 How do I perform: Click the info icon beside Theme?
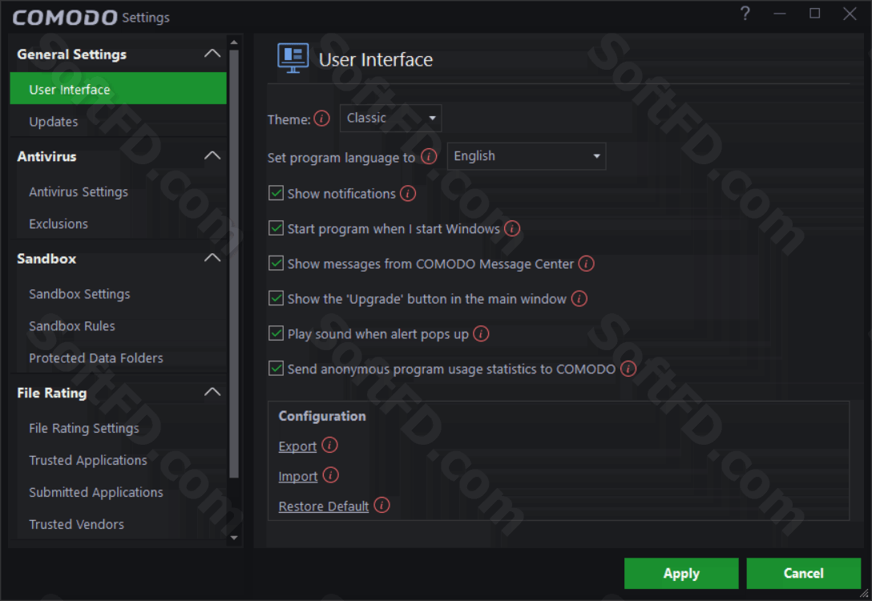point(321,119)
